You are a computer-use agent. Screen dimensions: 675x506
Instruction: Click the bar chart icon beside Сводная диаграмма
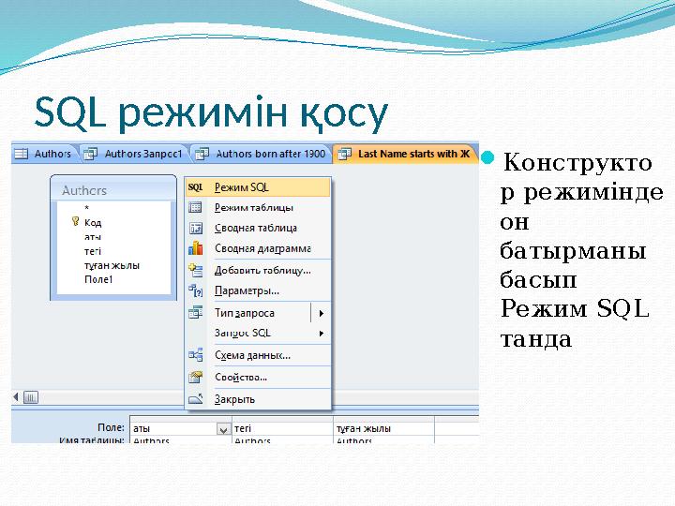(195, 248)
